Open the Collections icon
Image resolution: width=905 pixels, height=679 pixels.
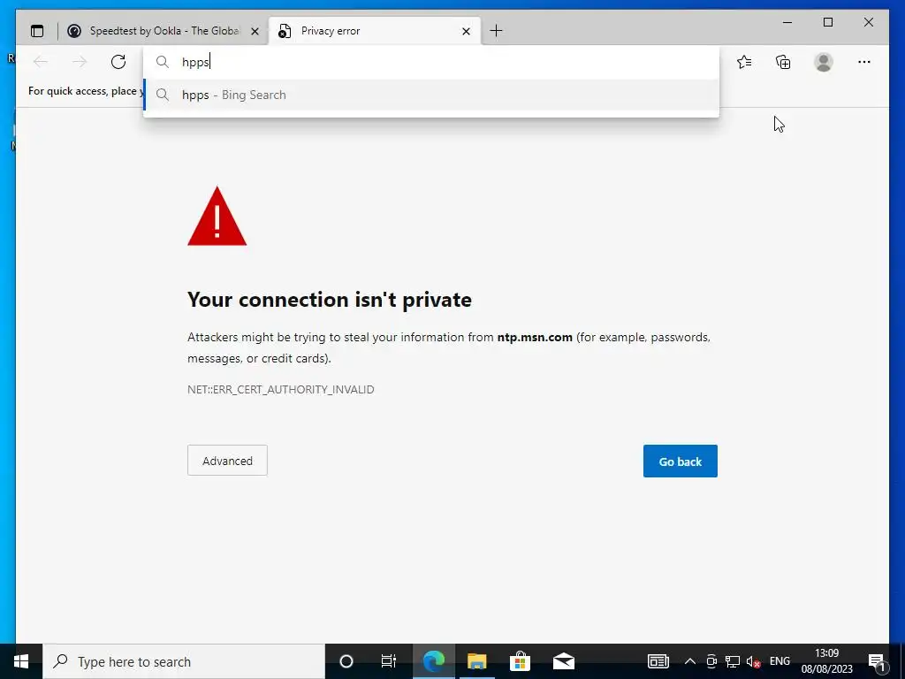click(x=783, y=62)
